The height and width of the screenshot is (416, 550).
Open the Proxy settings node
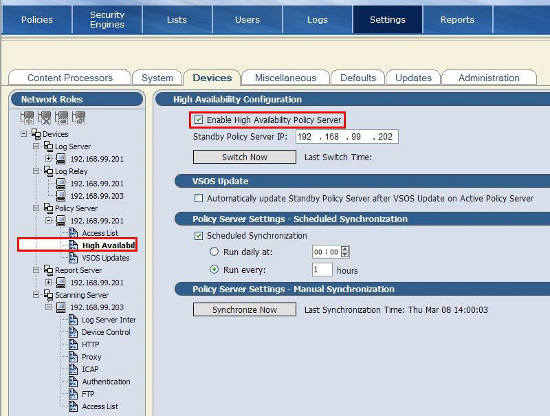point(91,357)
